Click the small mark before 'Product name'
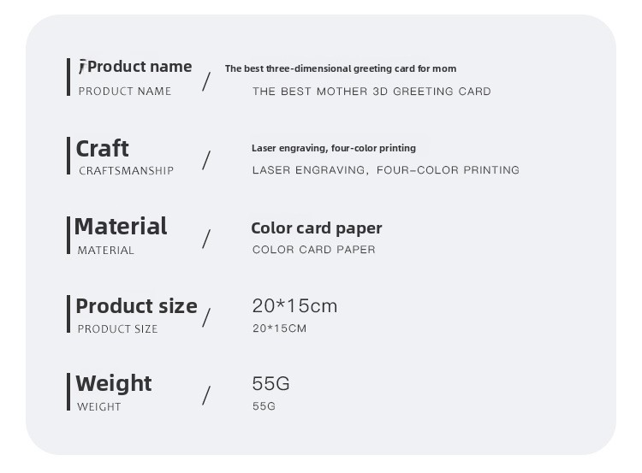Image resolution: width=642 pixels, height=473 pixels. click(x=82, y=66)
